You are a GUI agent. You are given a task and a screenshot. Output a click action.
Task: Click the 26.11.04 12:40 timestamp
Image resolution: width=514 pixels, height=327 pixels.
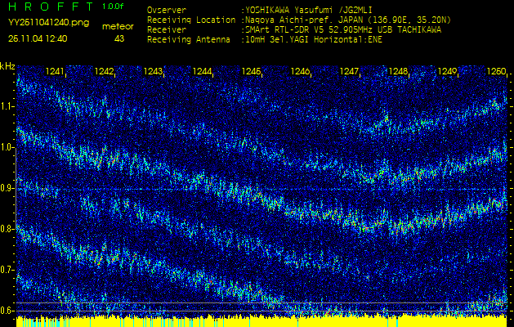[x=37, y=38]
